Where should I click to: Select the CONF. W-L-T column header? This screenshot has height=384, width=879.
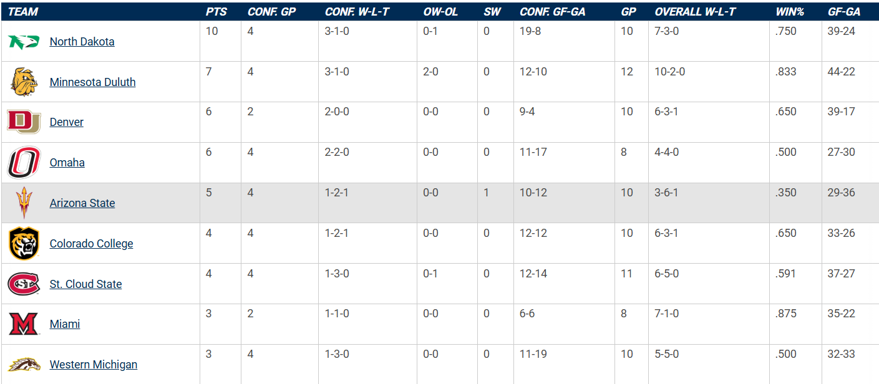click(357, 12)
